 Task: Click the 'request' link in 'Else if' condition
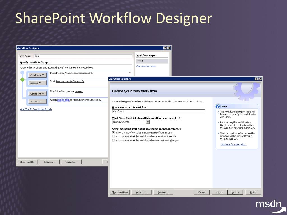[79, 92]
